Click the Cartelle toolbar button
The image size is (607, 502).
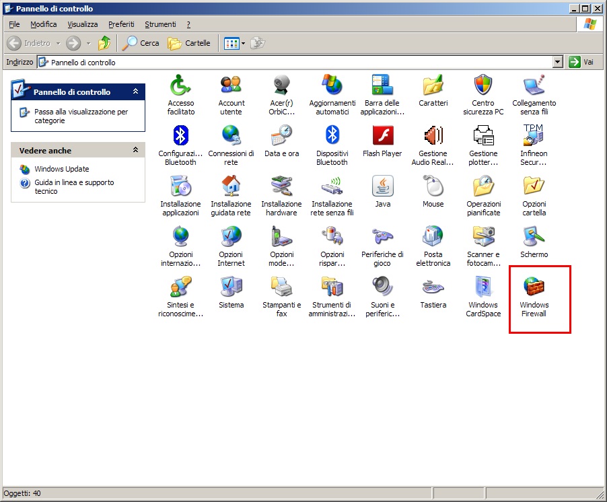click(189, 43)
